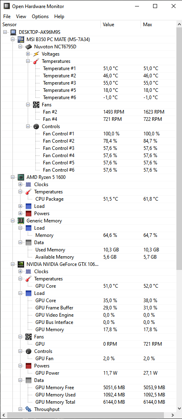Screen dimensions: 182x419
Task: Click the Generic Memory Data icon
Action: click(x=29, y=243)
